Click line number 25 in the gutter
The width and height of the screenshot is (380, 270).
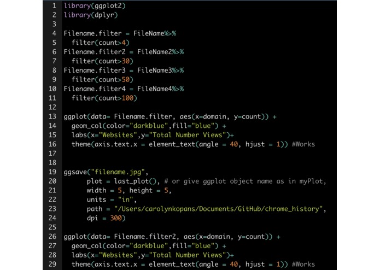click(52, 227)
